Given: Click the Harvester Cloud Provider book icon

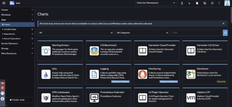Looking at the screenshot, I should pos(143,51).
